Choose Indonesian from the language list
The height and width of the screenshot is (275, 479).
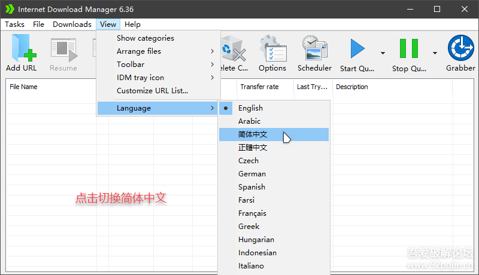[x=274, y=252]
